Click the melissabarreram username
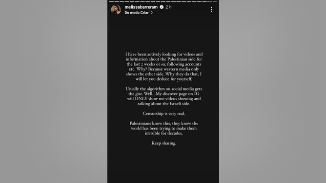The width and height of the screenshot is (326, 183). (x=141, y=7)
